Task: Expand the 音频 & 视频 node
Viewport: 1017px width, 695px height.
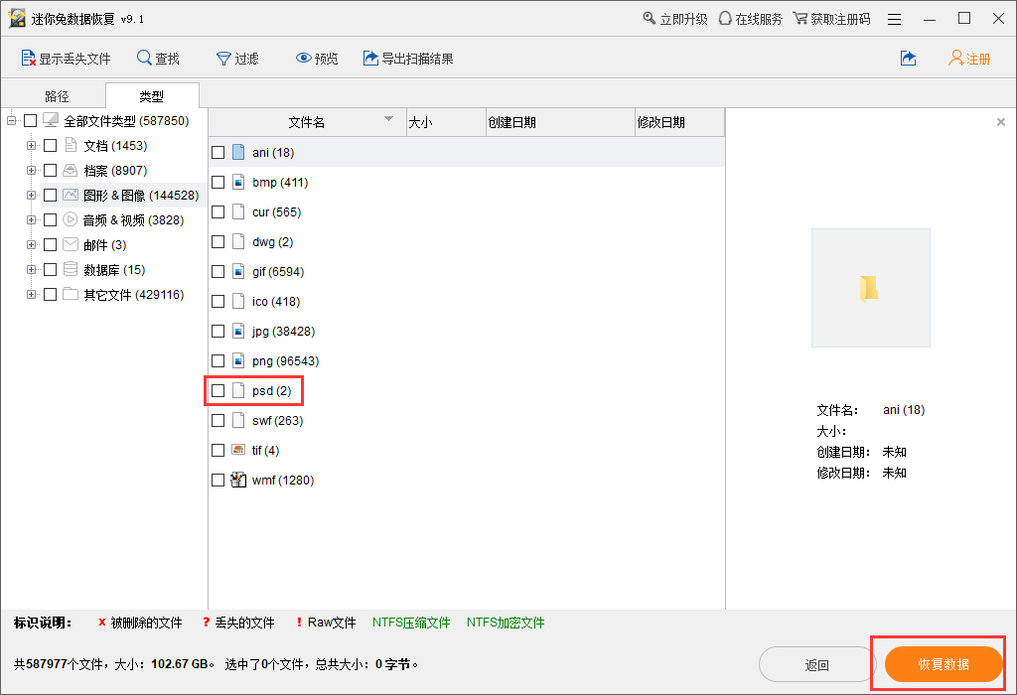Action: click(31, 219)
